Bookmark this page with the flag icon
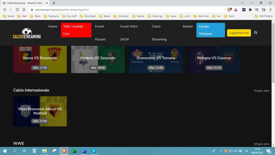Image resolution: width=275 pixels, height=155 pixels. click(x=24, y=9)
